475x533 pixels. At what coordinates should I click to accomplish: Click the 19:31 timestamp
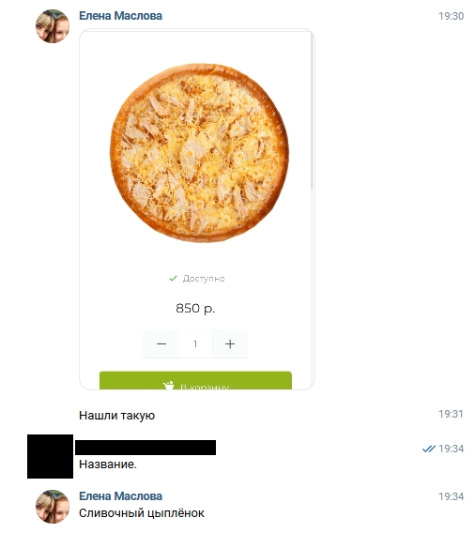pos(451,414)
